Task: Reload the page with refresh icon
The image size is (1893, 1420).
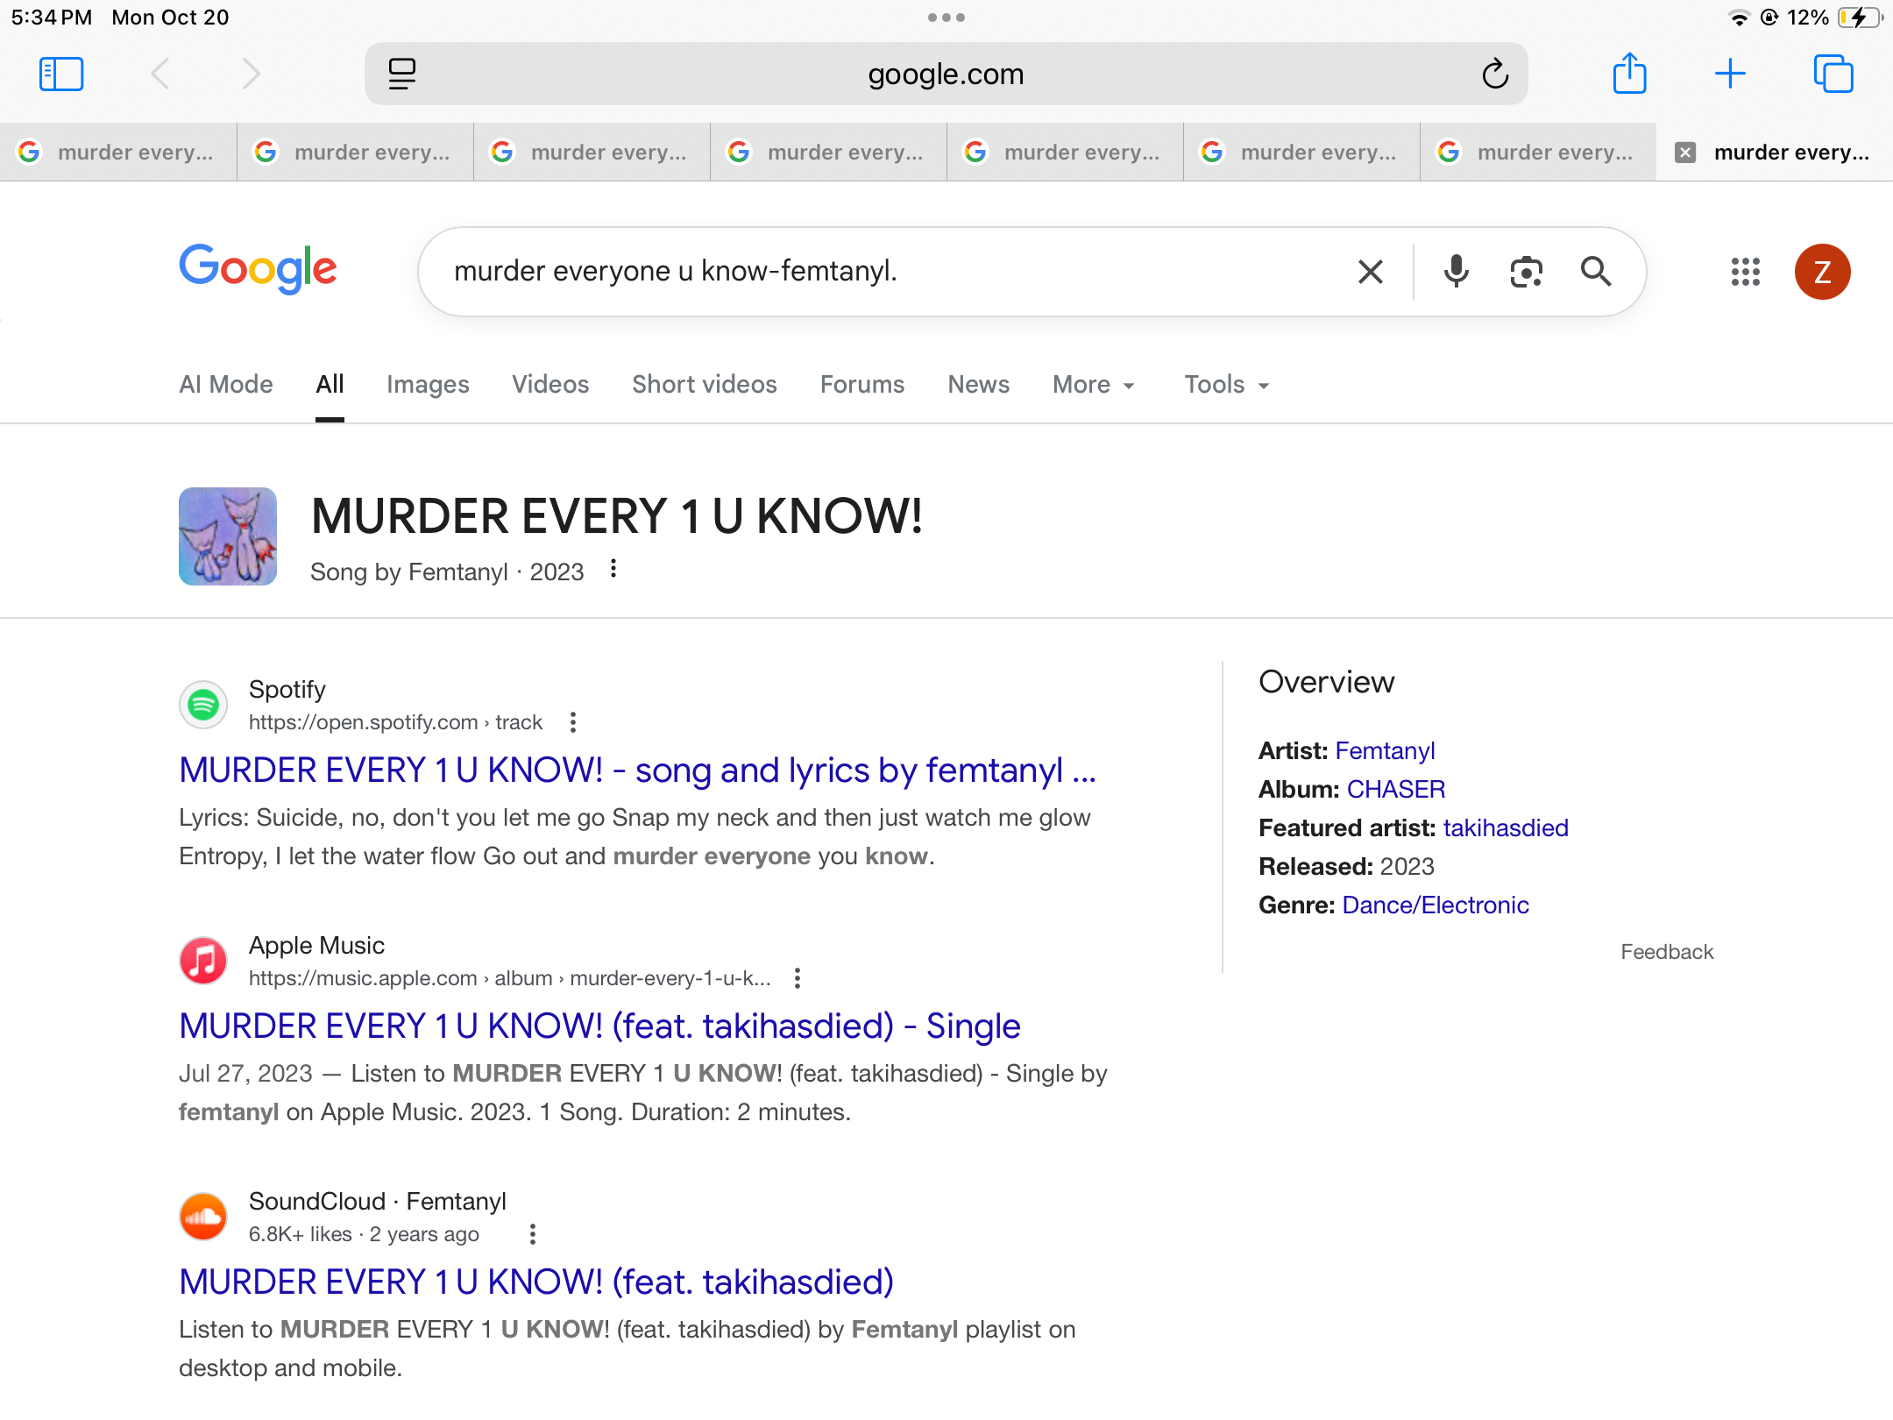Action: 1495,75
